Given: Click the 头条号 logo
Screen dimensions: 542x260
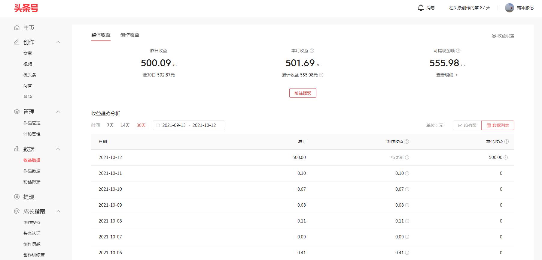Looking at the screenshot, I should (x=26, y=8).
